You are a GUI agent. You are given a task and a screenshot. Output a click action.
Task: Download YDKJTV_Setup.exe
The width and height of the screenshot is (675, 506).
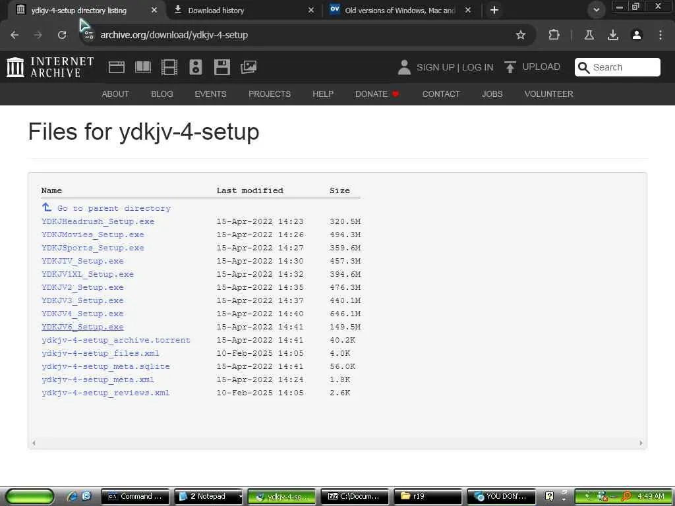coord(82,261)
